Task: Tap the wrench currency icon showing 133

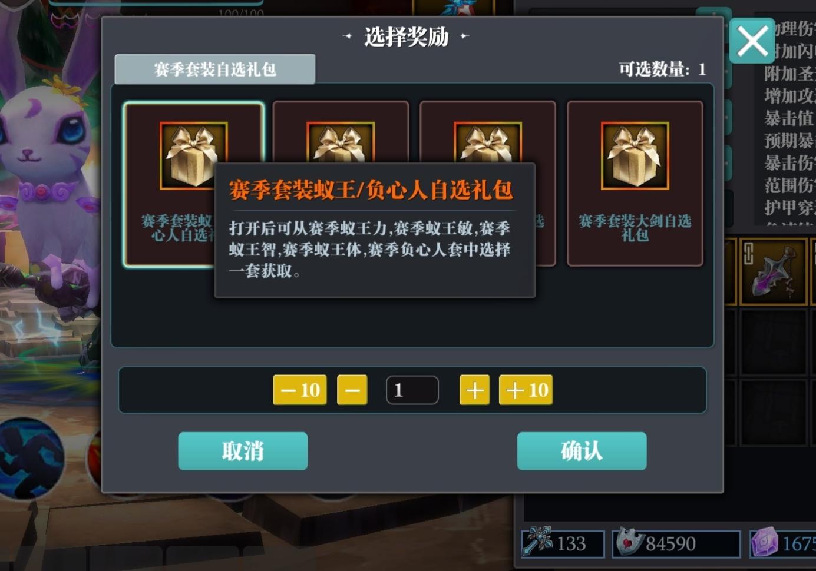Action: pos(537,542)
